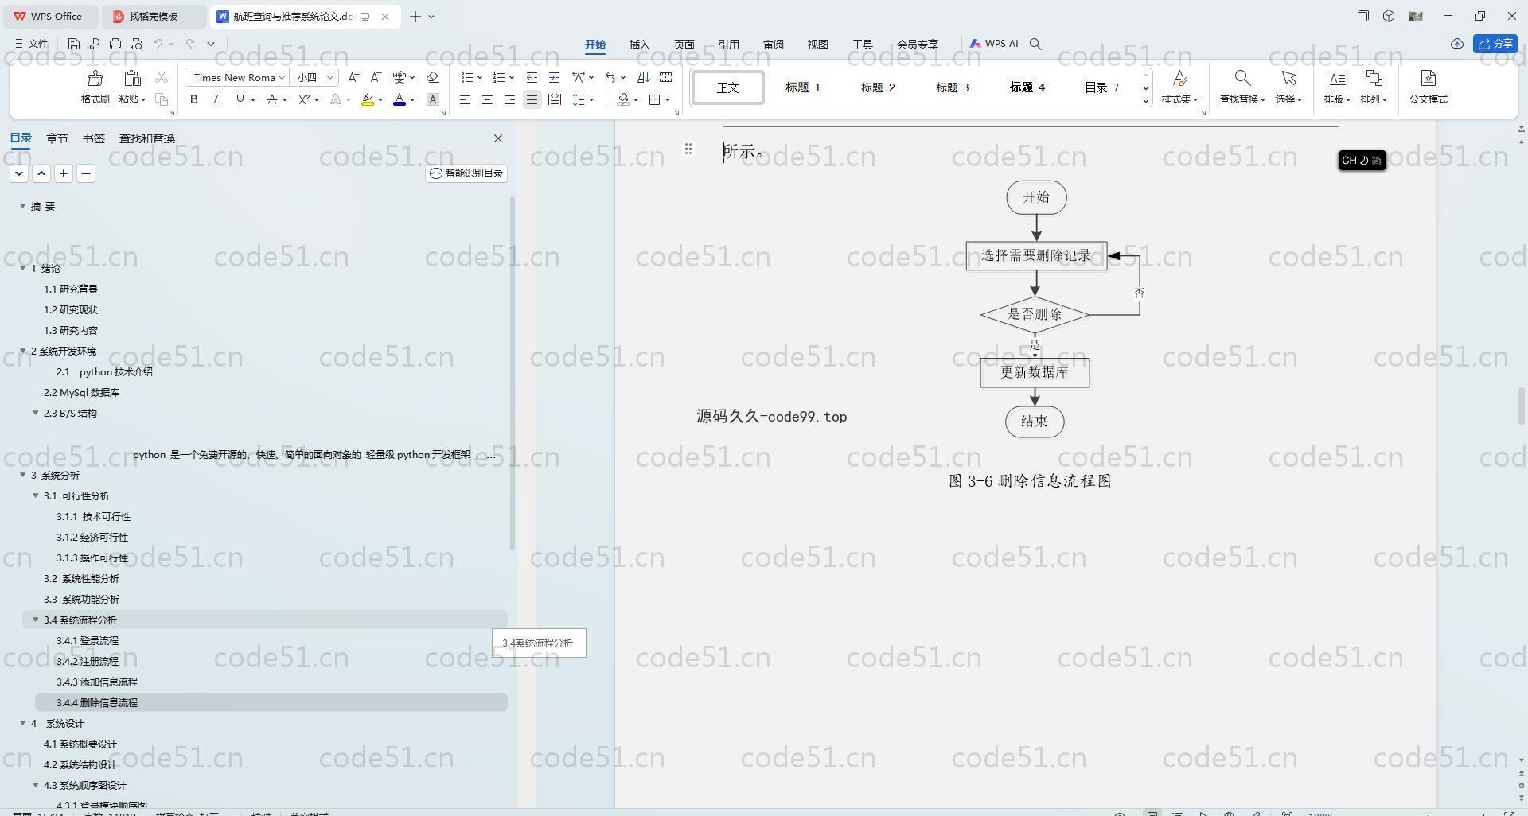Open the 文件 menu
The height and width of the screenshot is (816, 1528).
pos(32,44)
